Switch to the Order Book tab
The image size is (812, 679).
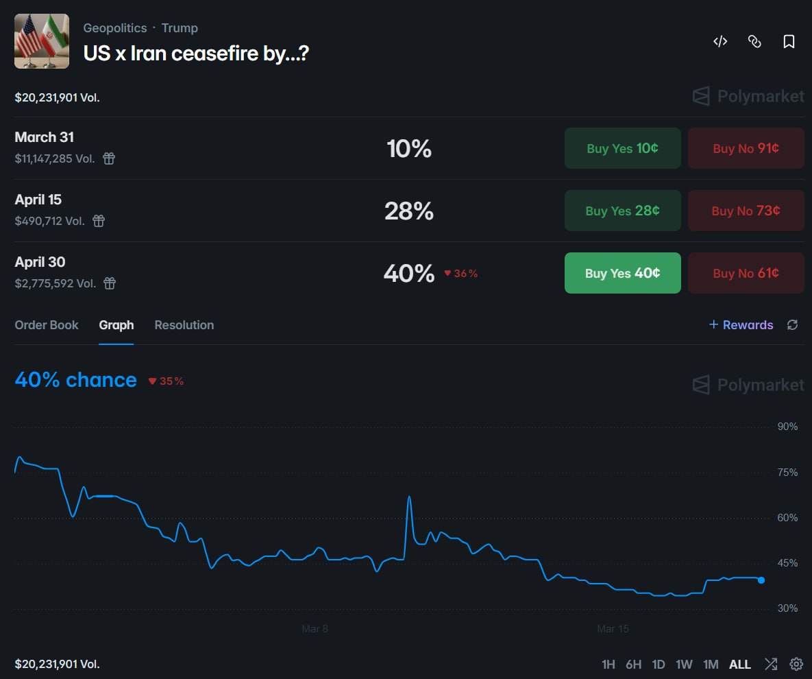tap(46, 325)
